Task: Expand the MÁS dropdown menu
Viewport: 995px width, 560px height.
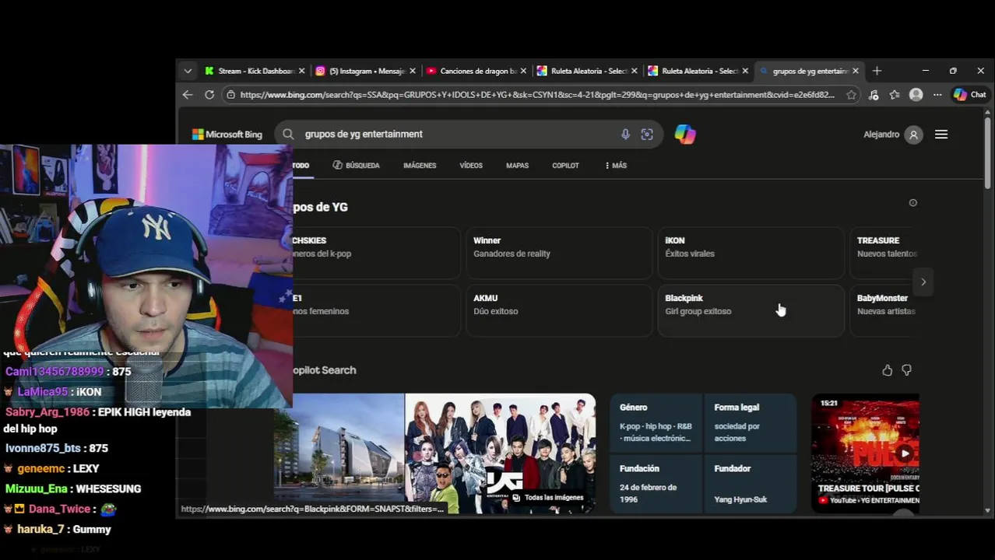Action: click(x=615, y=166)
